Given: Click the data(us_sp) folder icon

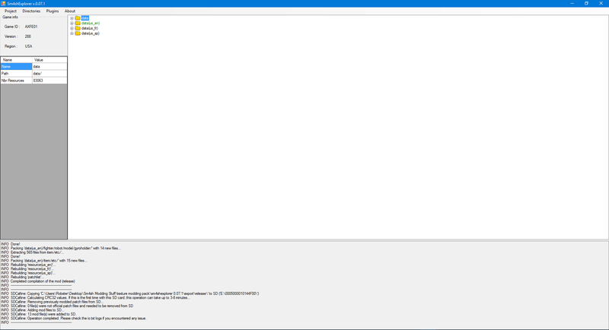Looking at the screenshot, I should click(x=78, y=33).
